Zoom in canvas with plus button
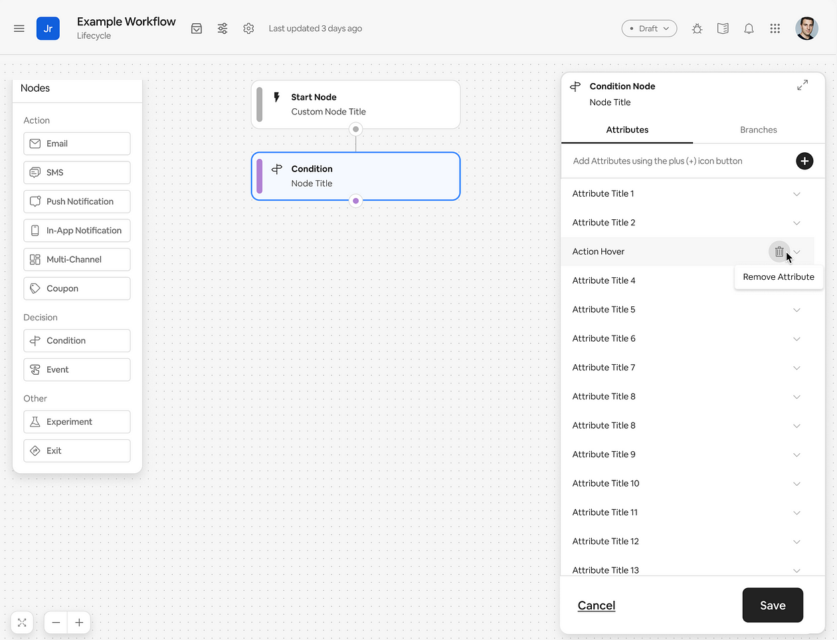The image size is (837, 640). point(79,623)
